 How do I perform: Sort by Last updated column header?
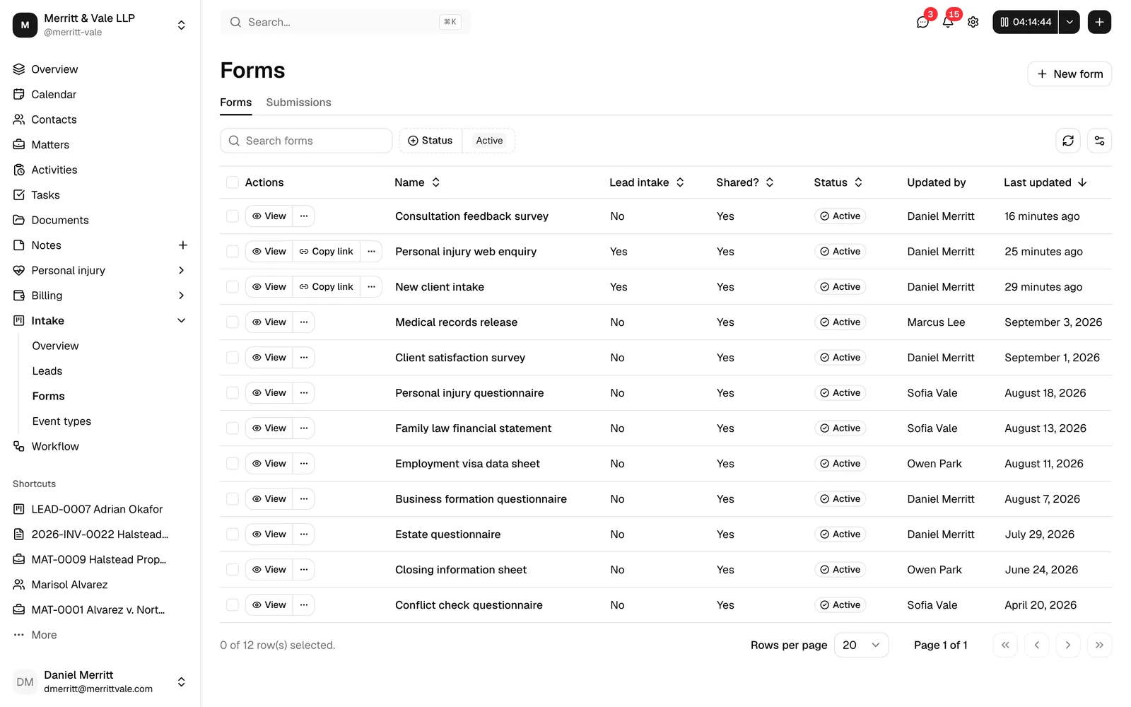coord(1045,182)
